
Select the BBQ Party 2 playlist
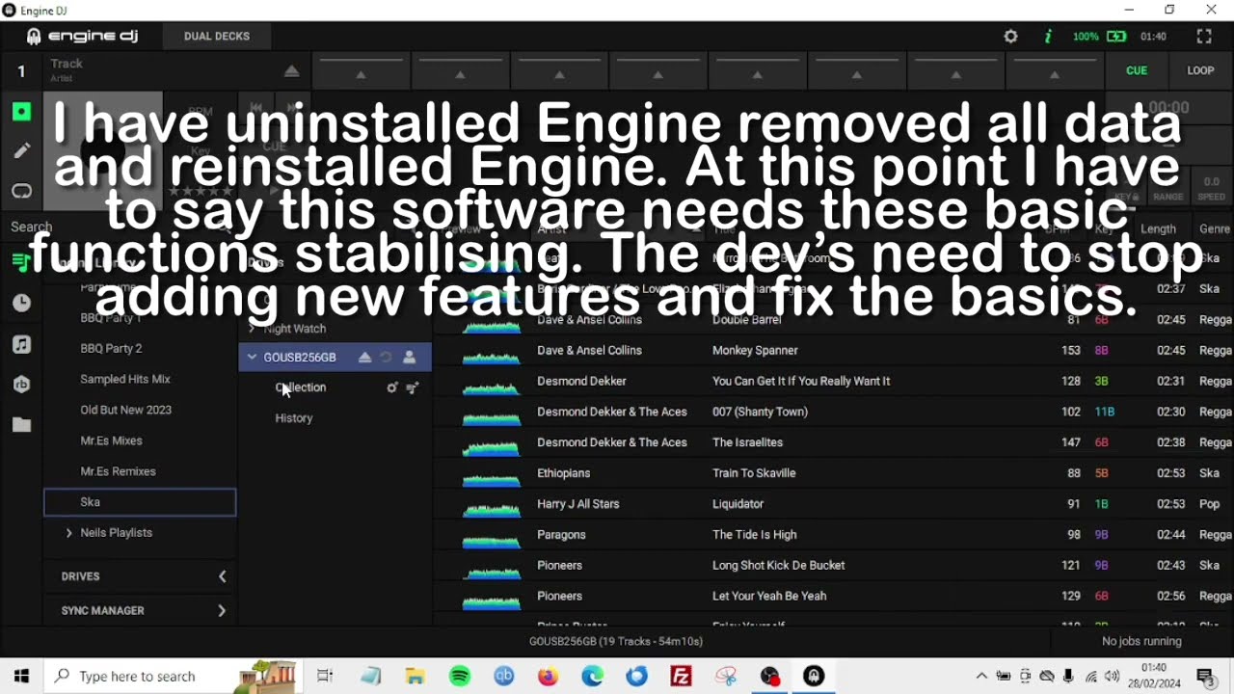tap(111, 349)
